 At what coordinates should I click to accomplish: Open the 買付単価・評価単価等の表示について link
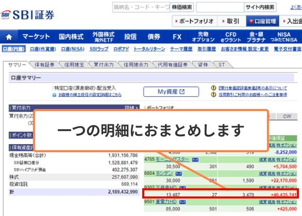(253, 88)
